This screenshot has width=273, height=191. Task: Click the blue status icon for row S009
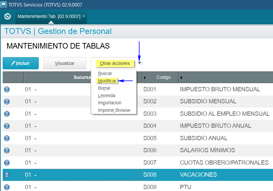[x=7, y=187]
